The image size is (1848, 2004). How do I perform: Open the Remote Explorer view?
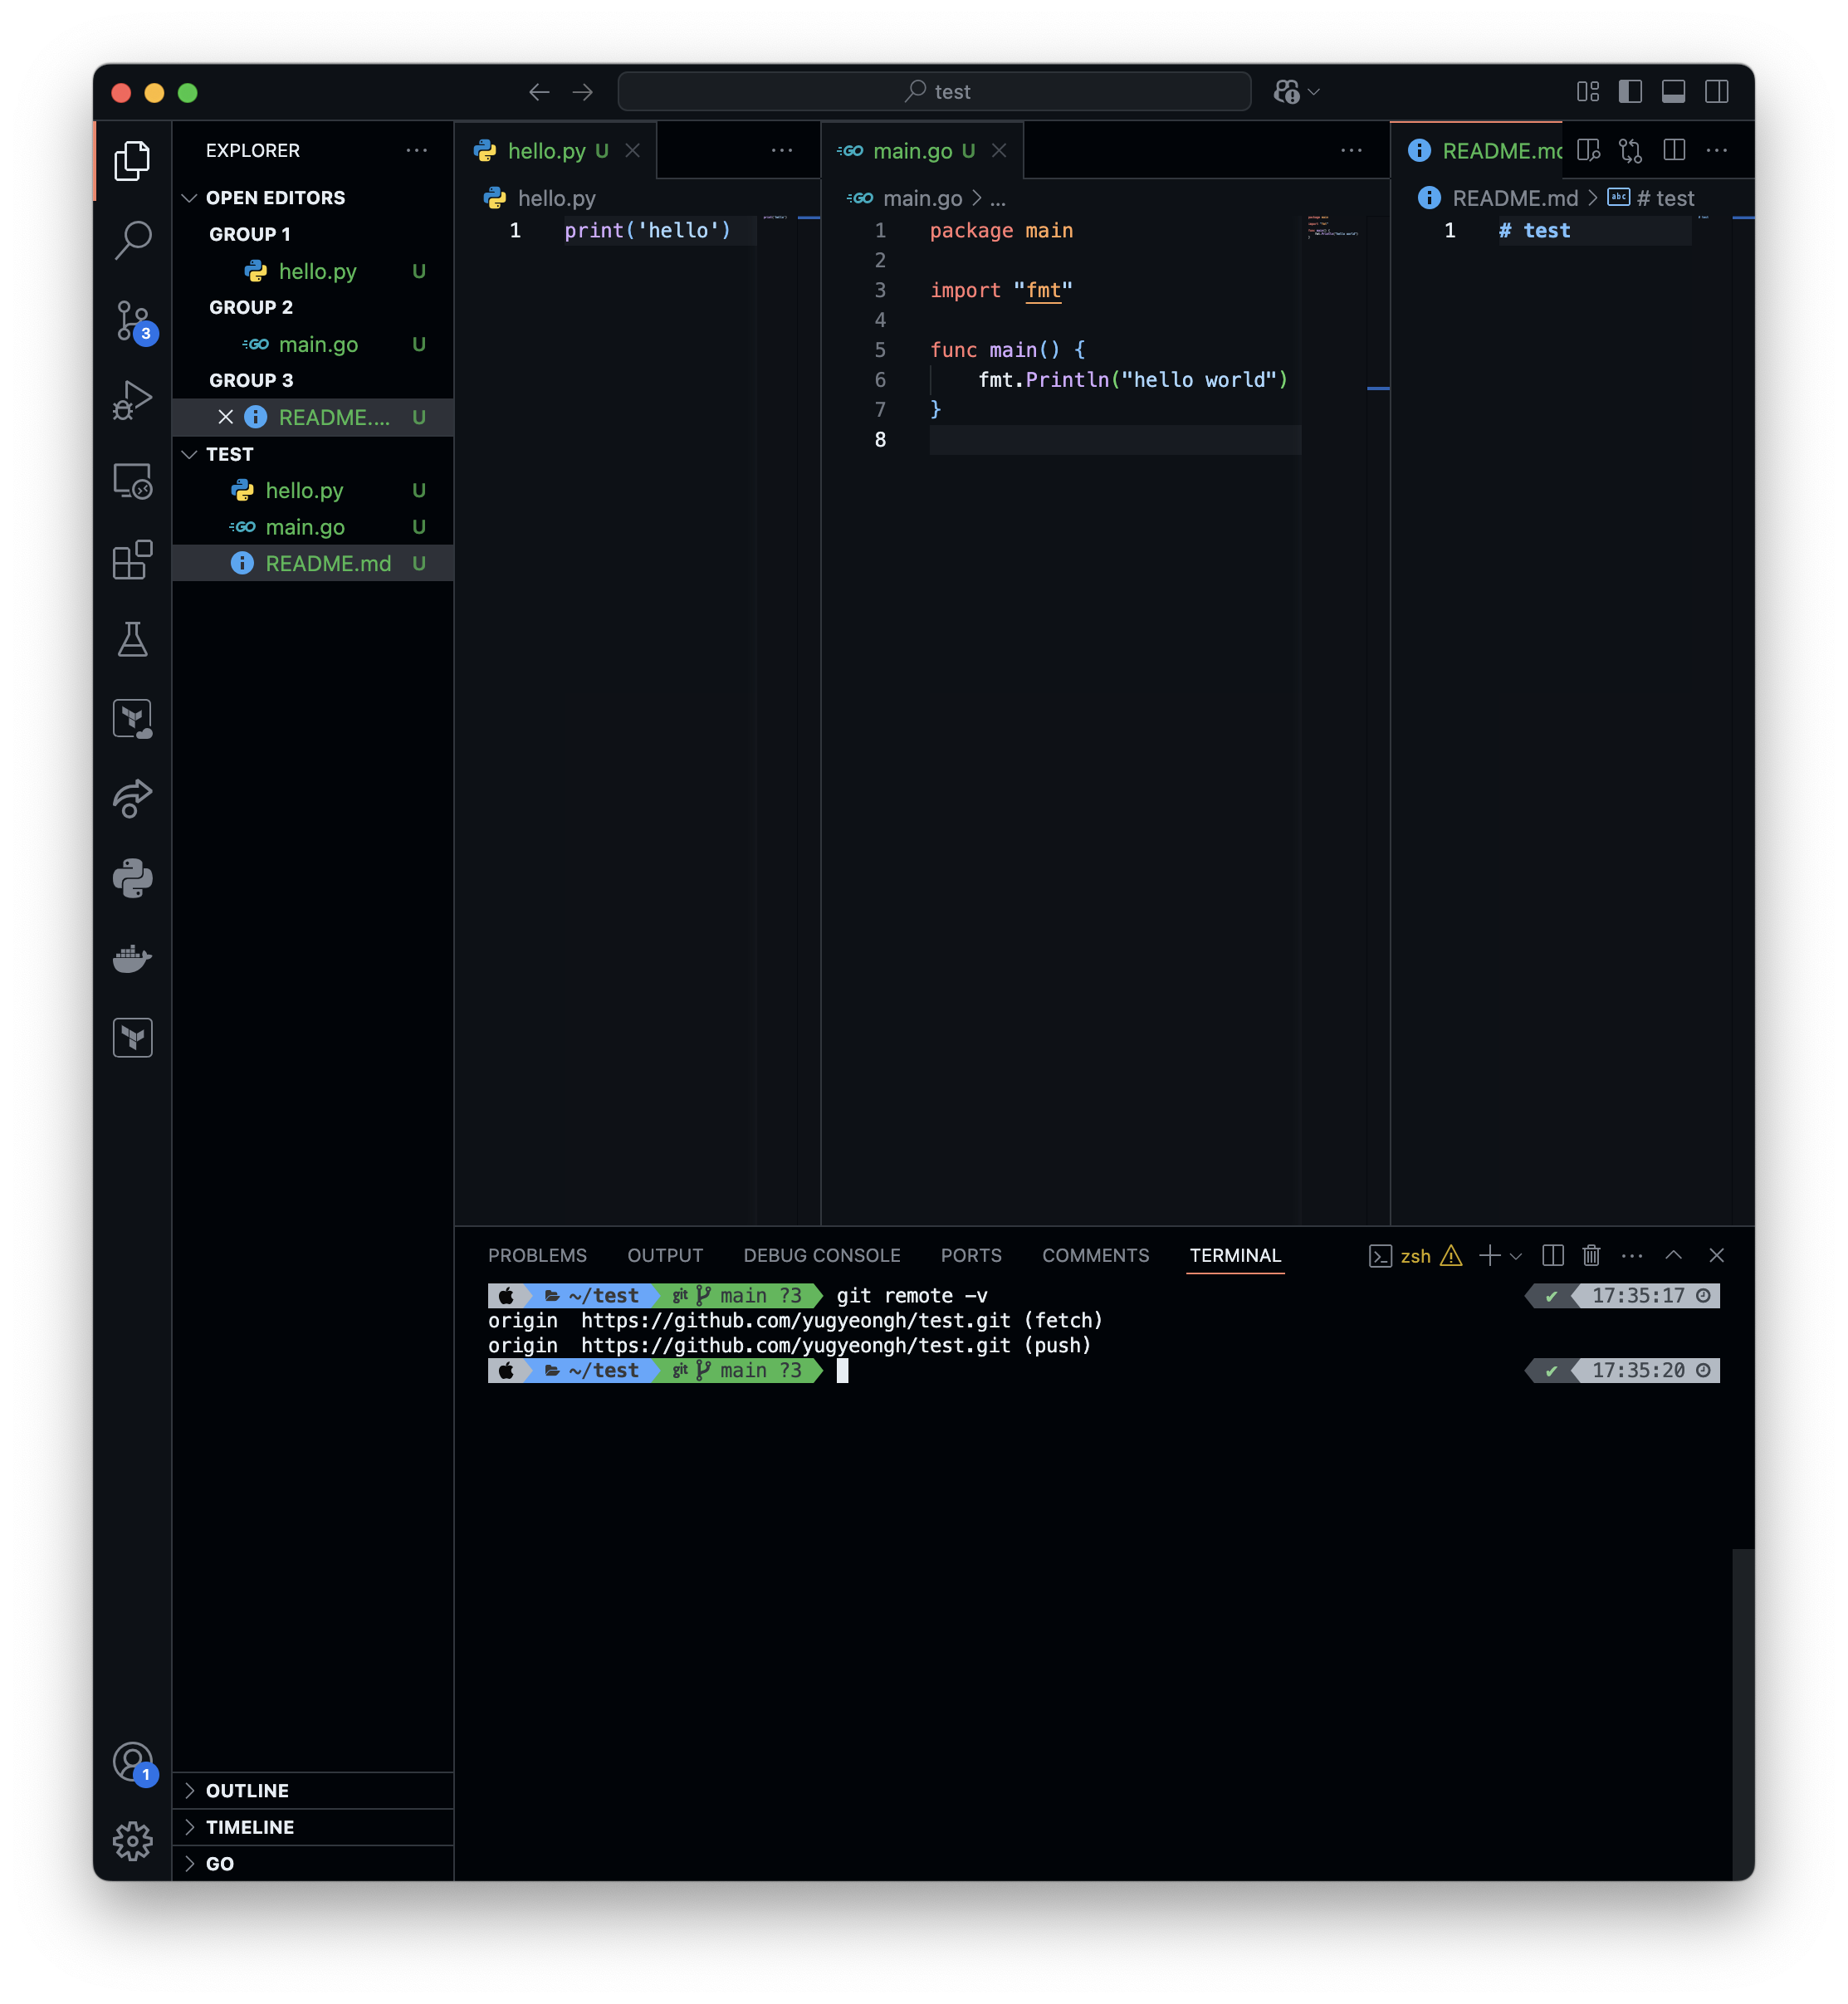[x=132, y=481]
